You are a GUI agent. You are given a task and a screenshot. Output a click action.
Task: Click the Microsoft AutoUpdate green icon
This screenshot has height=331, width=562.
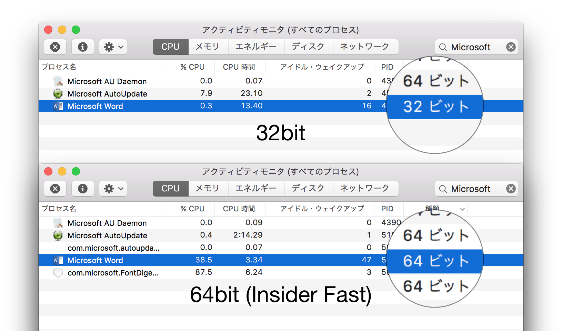(58, 93)
